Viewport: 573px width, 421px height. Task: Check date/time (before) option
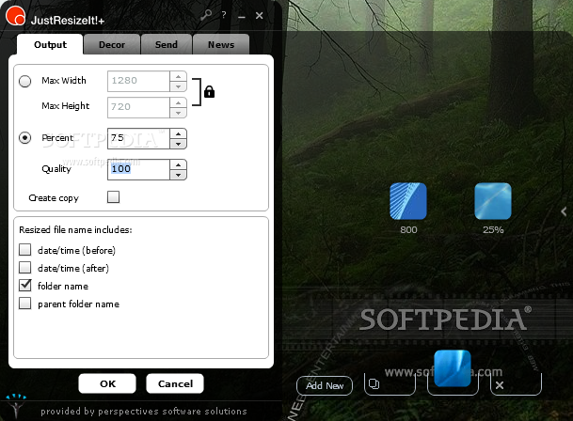(x=24, y=250)
